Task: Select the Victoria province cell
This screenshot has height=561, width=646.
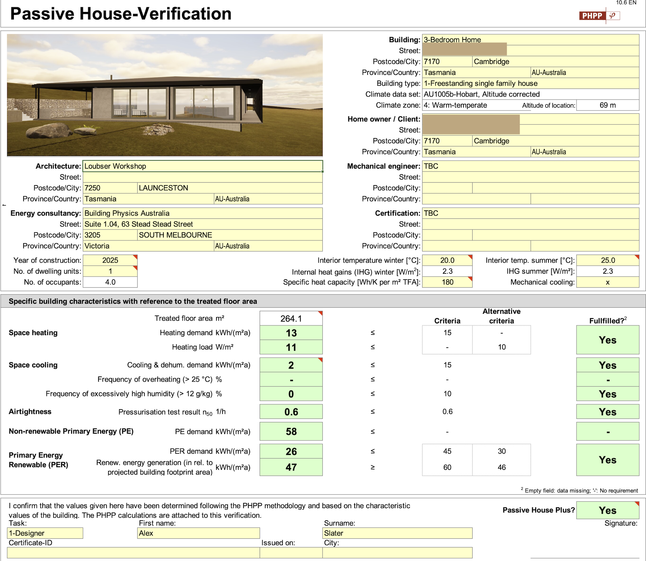Action: (148, 246)
